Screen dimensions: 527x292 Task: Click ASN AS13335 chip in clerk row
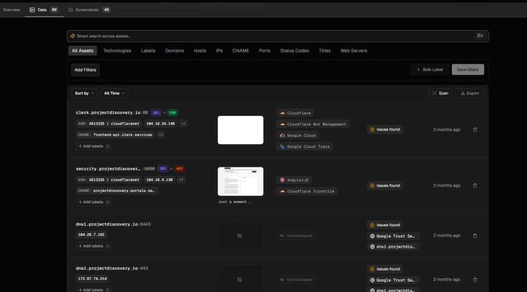108,124
